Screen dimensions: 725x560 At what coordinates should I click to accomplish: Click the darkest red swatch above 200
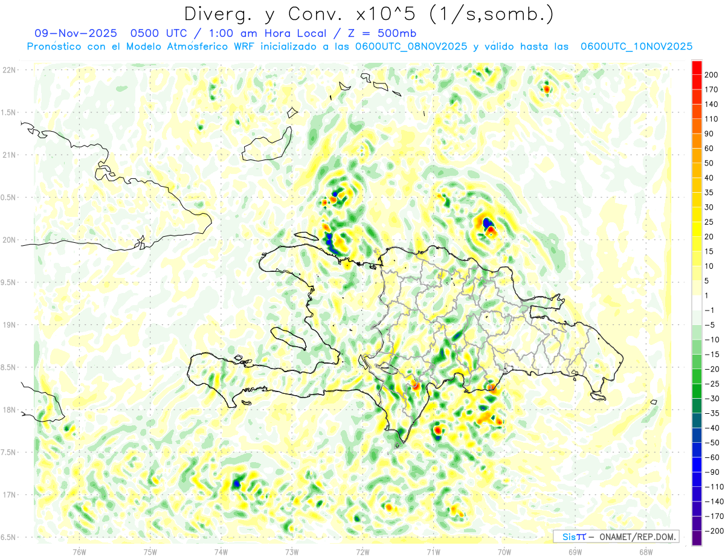pos(697,68)
